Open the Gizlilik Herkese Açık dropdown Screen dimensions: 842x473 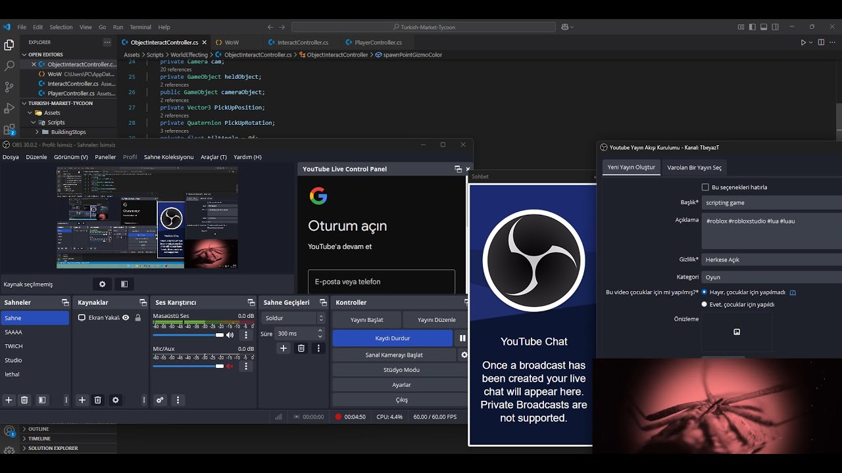tap(772, 259)
